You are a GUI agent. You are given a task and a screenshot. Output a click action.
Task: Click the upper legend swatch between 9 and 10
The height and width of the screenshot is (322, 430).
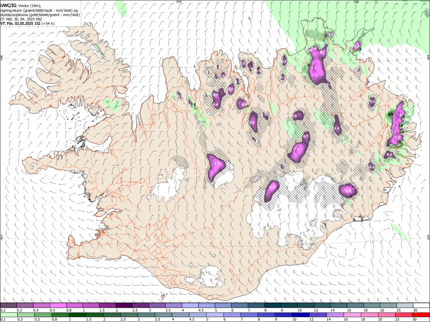click(289, 305)
